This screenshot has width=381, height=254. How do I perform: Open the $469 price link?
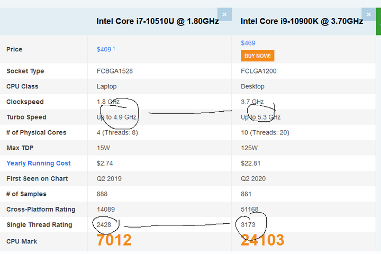pyautogui.click(x=248, y=43)
